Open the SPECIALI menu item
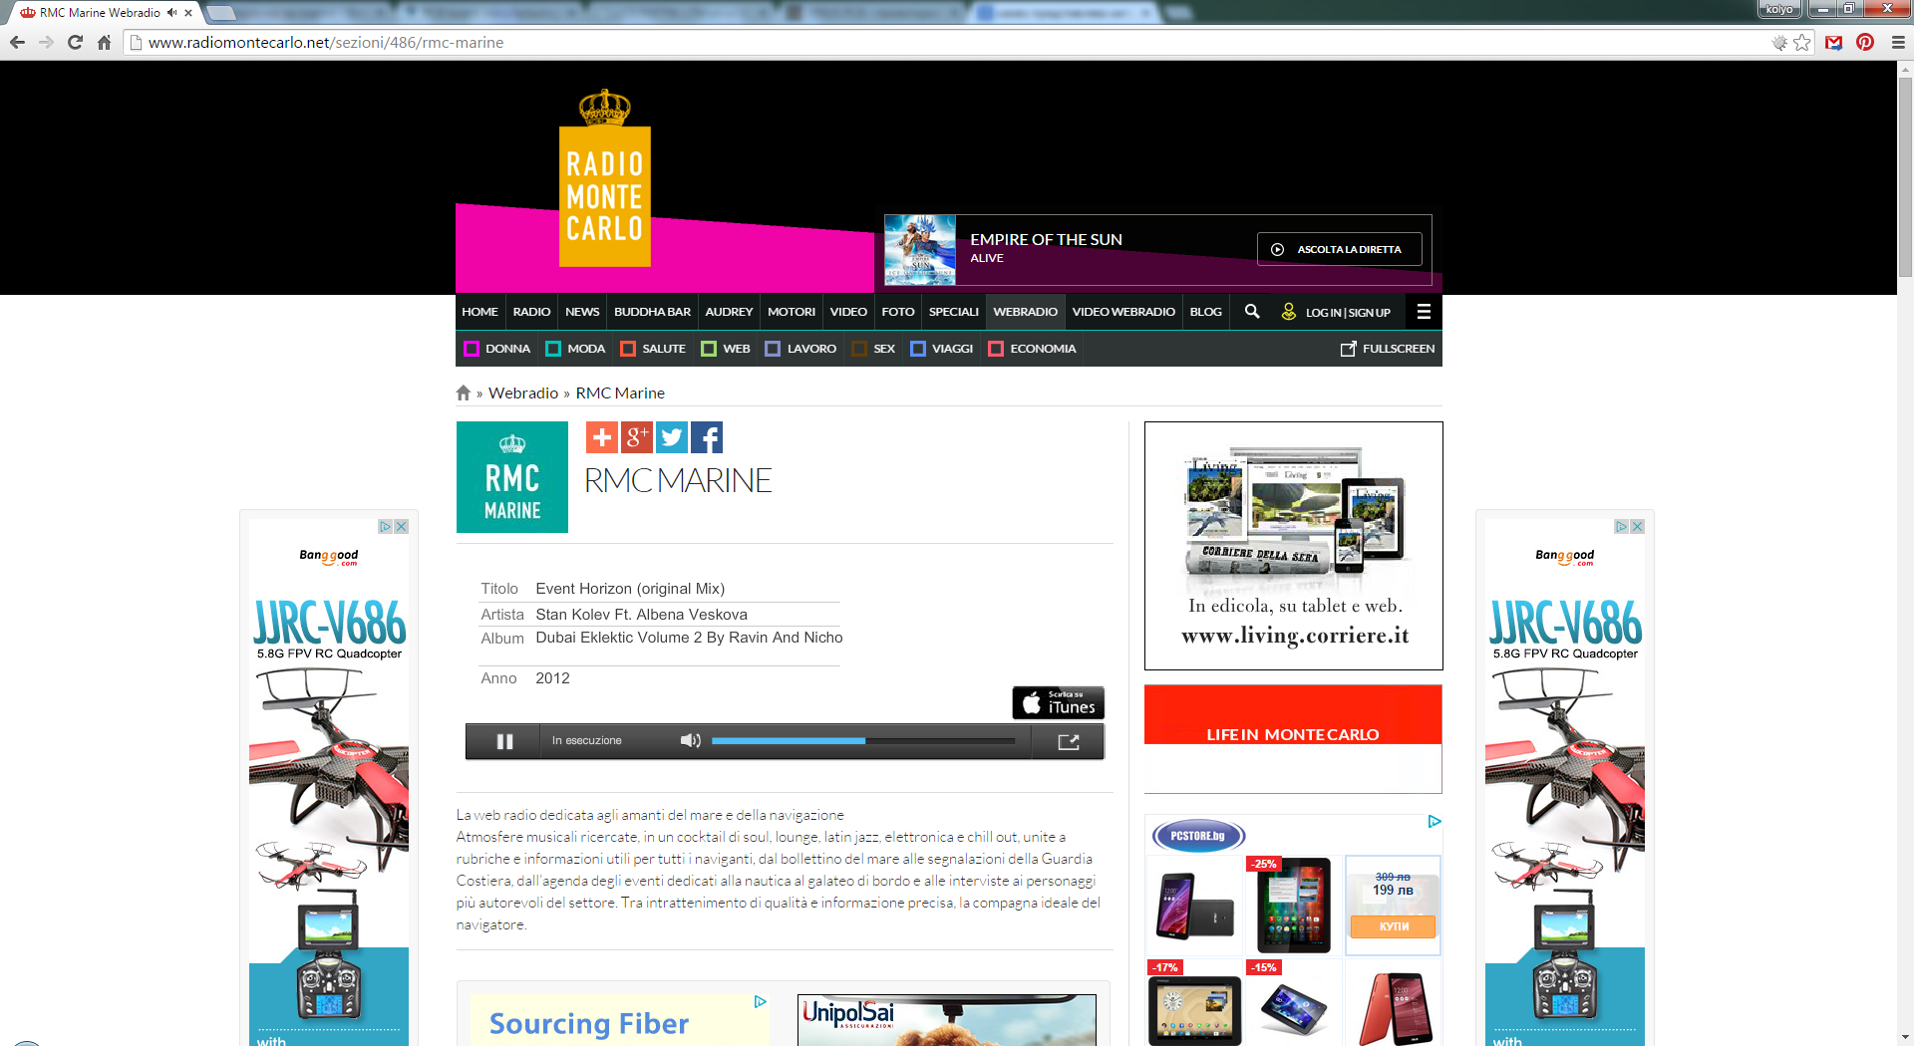Viewport: 1914px width, 1046px height. click(x=954, y=312)
